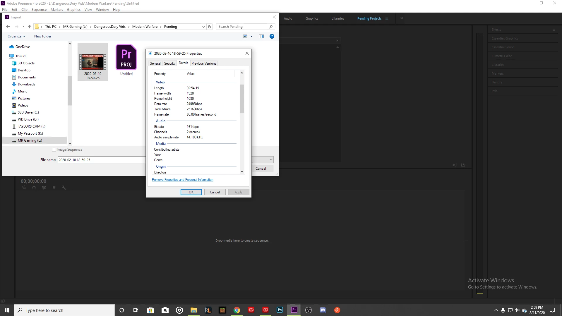Open Discord from the taskbar
Image resolution: width=562 pixels, height=316 pixels.
click(323, 310)
